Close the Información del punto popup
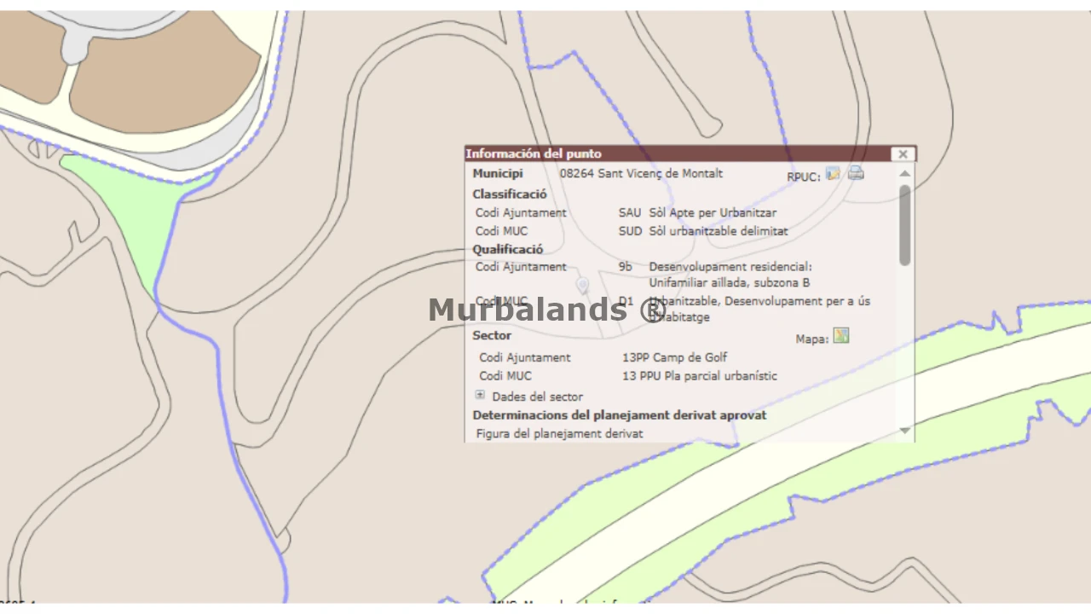Viewport: 1091px width, 614px height. pos(903,154)
